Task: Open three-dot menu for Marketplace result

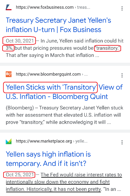Action: coord(122,142)
